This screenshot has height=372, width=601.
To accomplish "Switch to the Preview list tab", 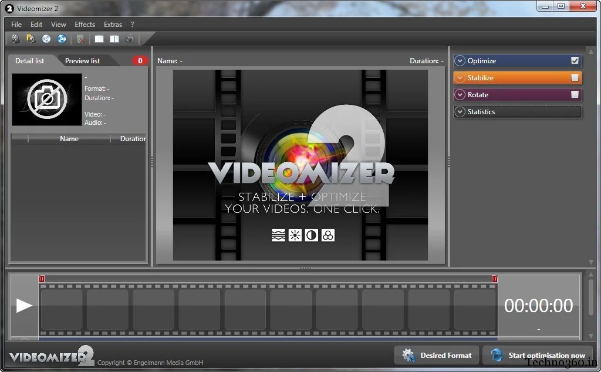I will (x=82, y=60).
